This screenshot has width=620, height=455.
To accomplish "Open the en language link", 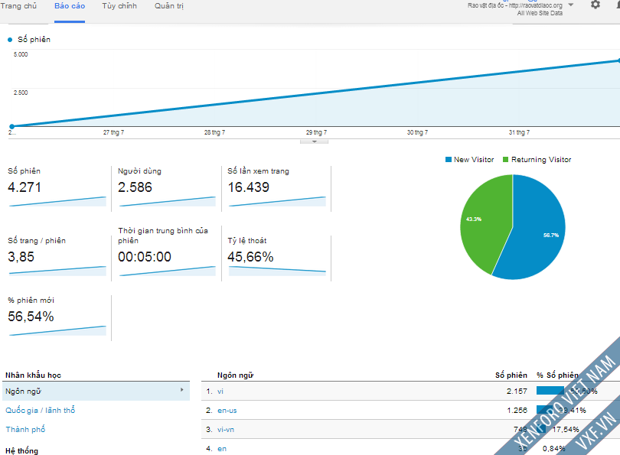I will coord(222,449).
